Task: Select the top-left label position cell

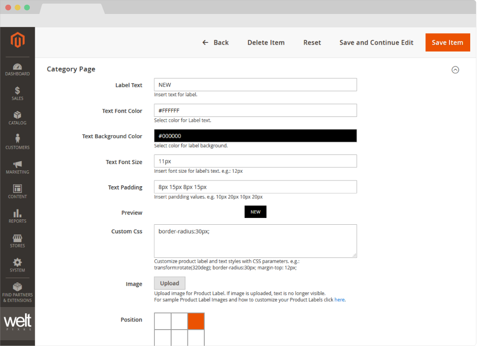Action: pos(163,321)
